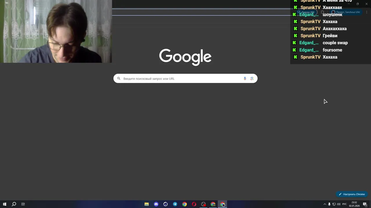371x208 pixels.
Task: Open the Chrome extensions puzzle icon
Action: 322,12
